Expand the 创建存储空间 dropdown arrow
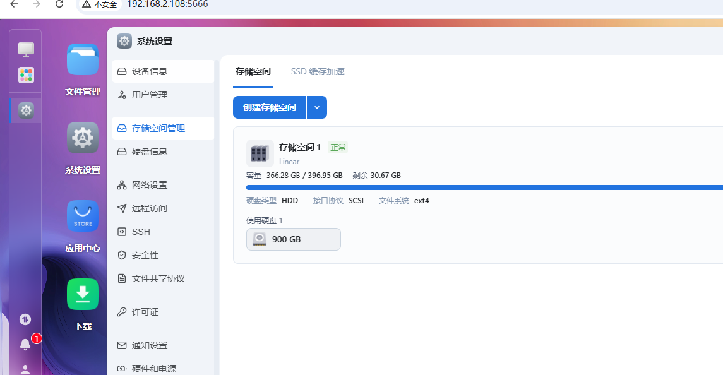The height and width of the screenshot is (375, 723). pyautogui.click(x=317, y=107)
